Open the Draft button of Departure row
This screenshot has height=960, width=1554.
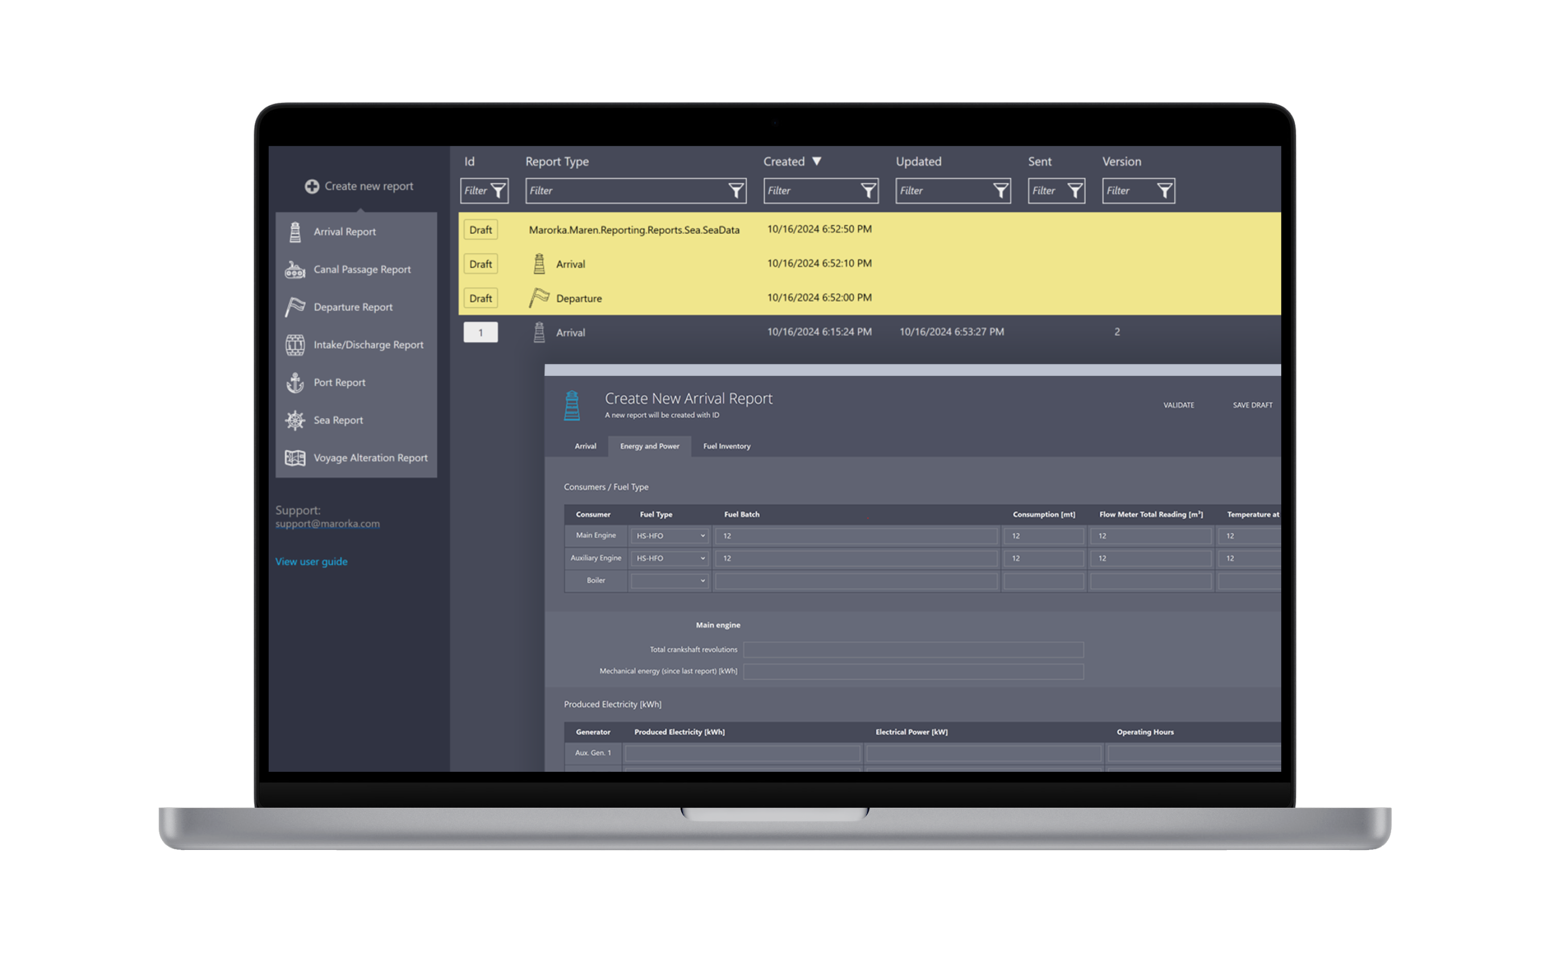[481, 298]
